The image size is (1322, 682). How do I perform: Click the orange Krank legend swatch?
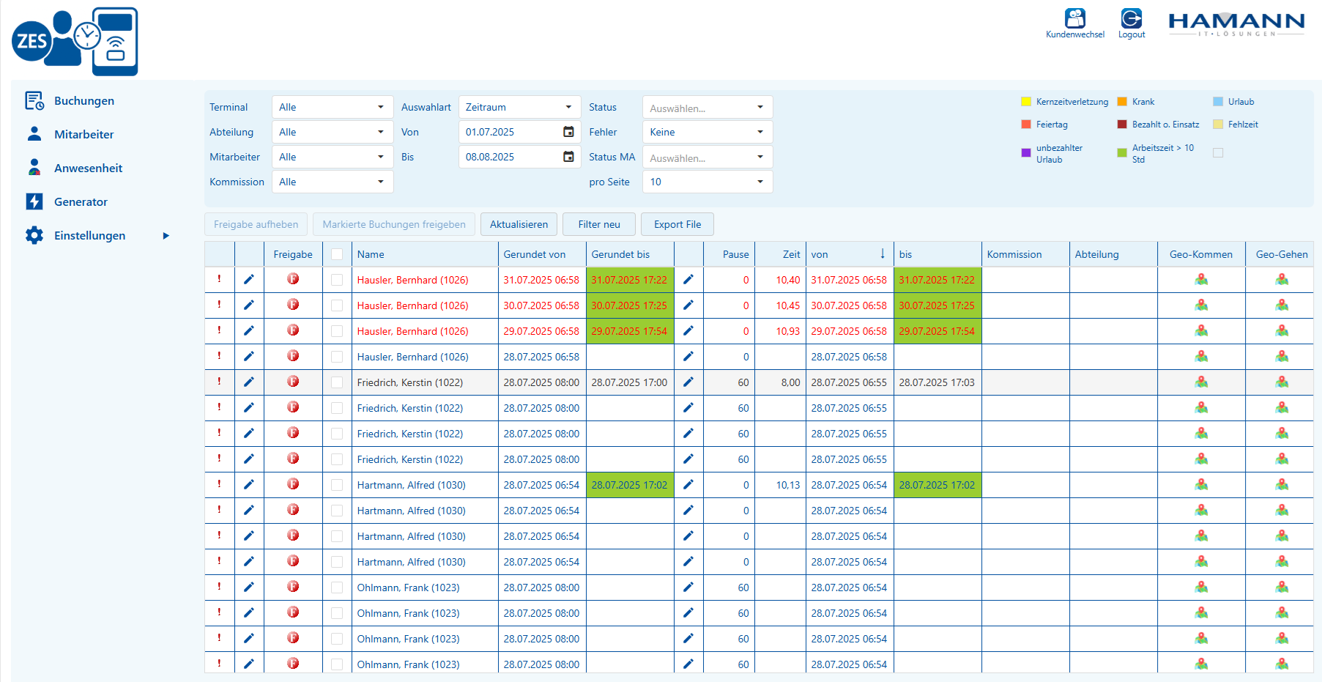coord(1122,101)
